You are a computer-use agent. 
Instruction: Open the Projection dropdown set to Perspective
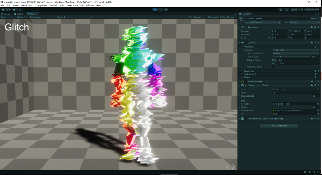[x=295, y=50]
